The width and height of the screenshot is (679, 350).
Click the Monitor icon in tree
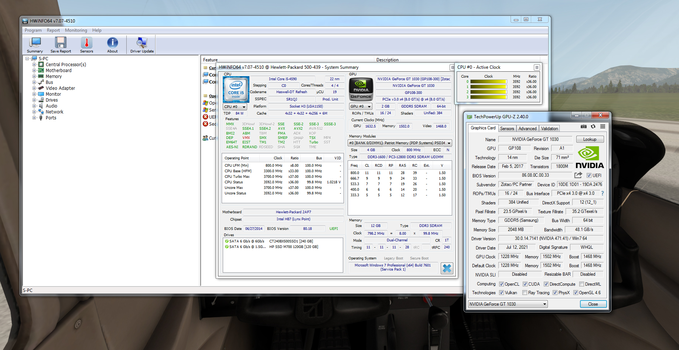coord(41,94)
